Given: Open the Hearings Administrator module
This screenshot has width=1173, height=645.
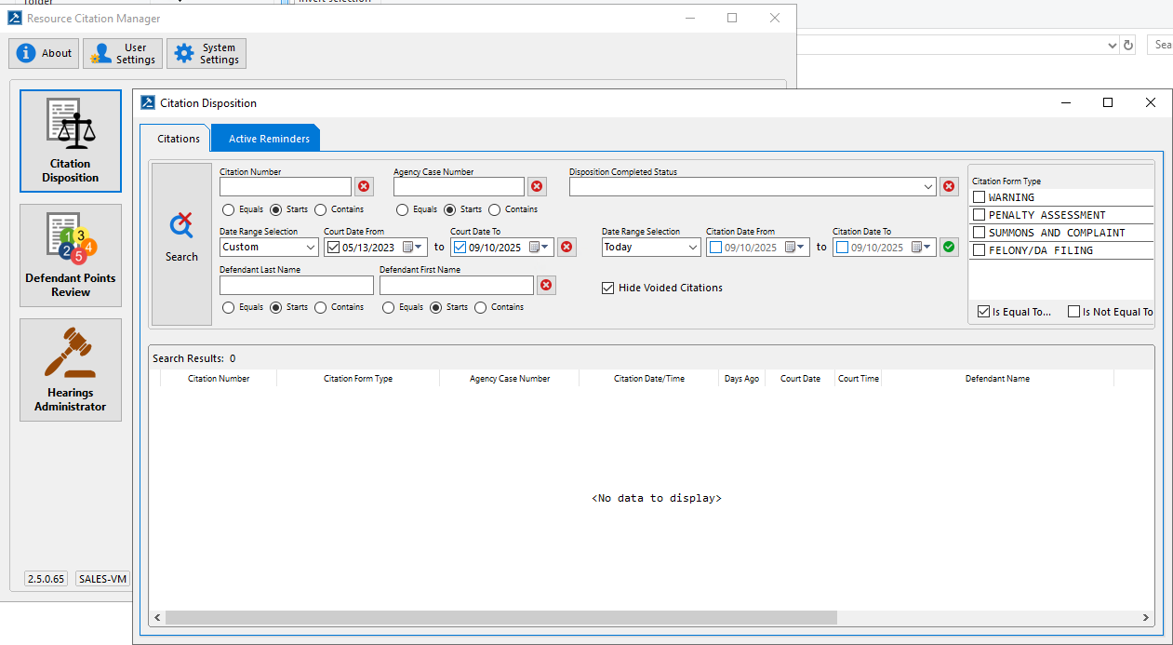Looking at the screenshot, I should click(x=71, y=370).
